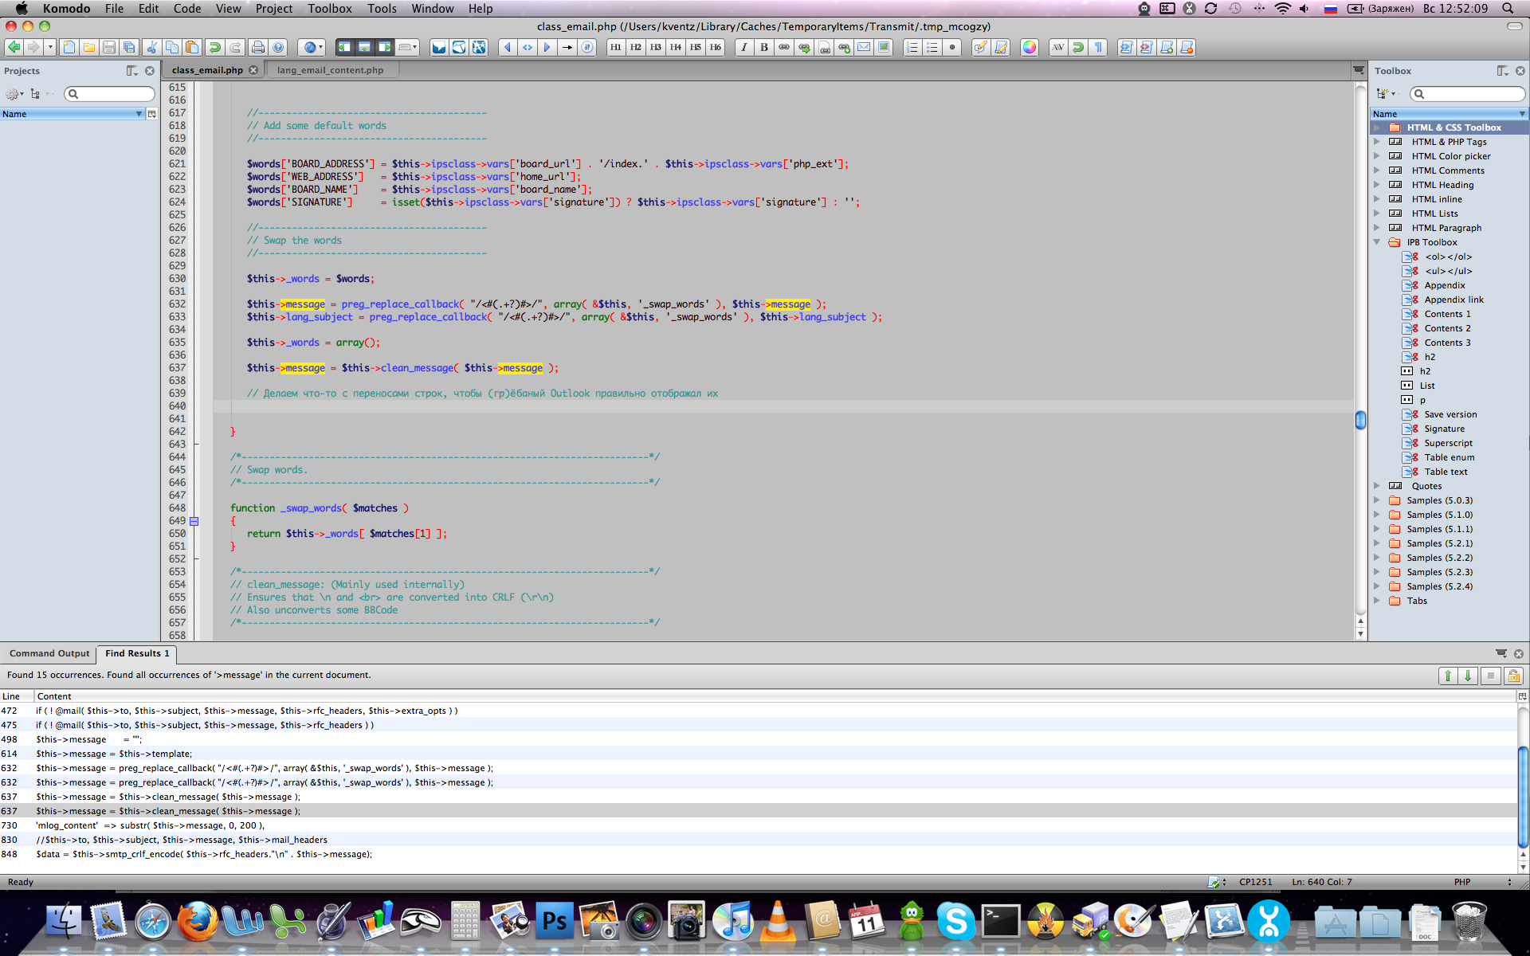This screenshot has height=956, width=1530.
Task: Click the numbered list toolbar icon
Action: point(912,48)
